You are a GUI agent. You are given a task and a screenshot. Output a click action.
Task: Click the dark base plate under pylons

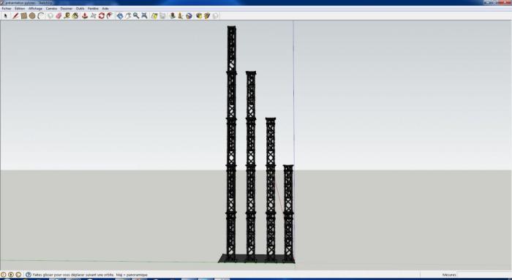[257, 259]
